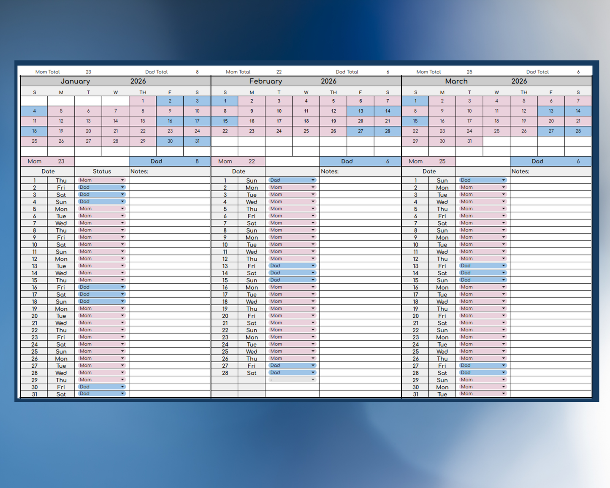Click the Mon label in February 23 row

(252, 337)
